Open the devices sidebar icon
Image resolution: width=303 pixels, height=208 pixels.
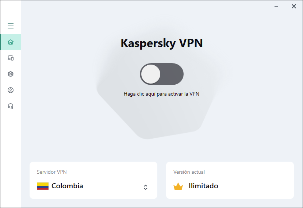(11, 58)
